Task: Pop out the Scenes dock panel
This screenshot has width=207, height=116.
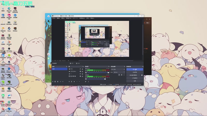Action: pyautogui.click(x=66, y=67)
